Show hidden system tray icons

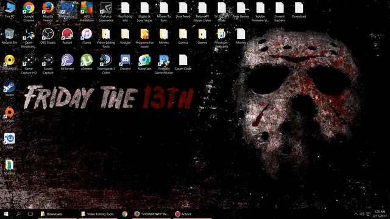[x=356, y=214]
